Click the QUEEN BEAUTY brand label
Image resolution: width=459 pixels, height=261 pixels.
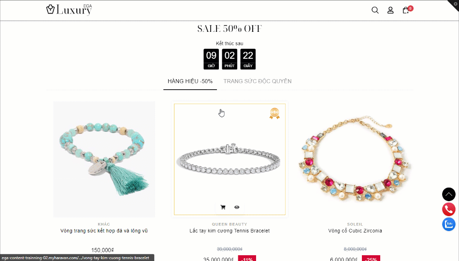click(229, 224)
